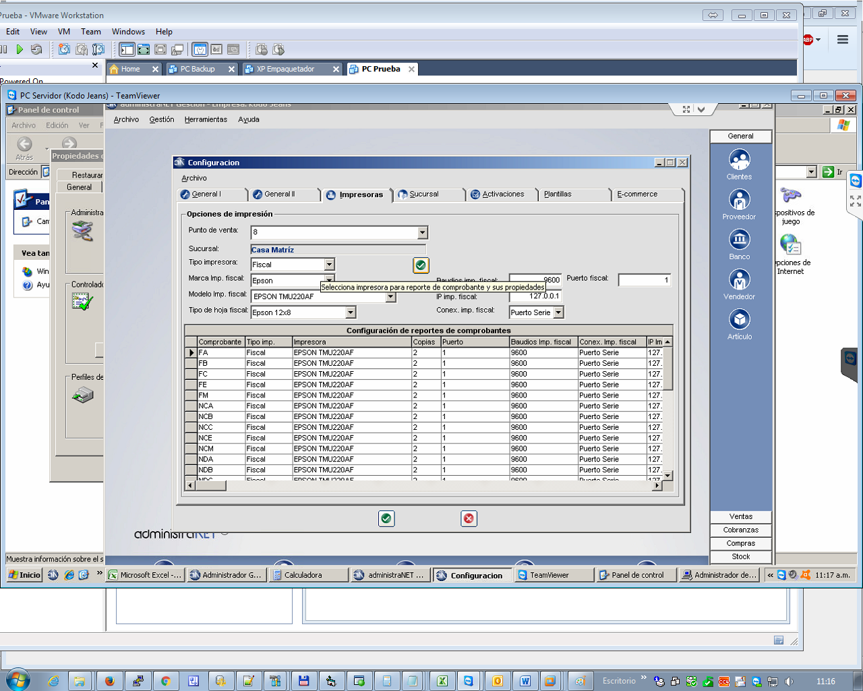The image size is (863, 691).
Task: Open the Clientes sidebar icon
Action: coord(740,160)
